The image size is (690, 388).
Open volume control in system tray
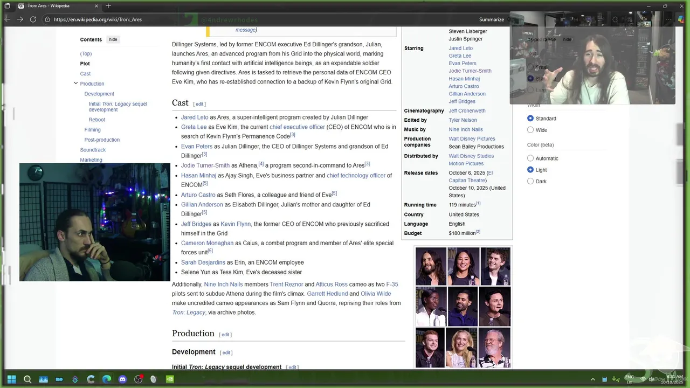652,379
